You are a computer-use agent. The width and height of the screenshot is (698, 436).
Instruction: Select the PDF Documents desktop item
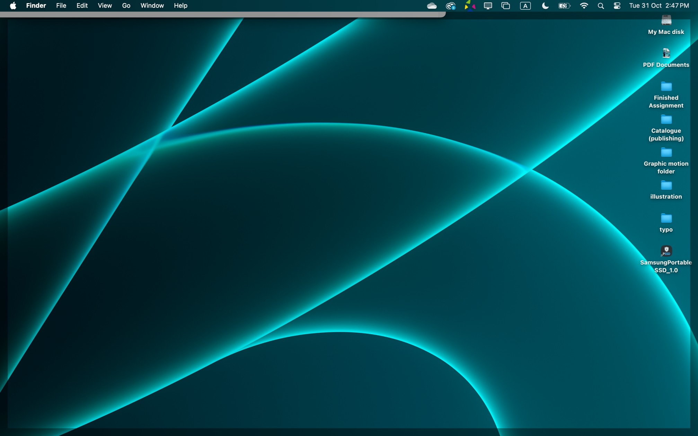pos(666,54)
